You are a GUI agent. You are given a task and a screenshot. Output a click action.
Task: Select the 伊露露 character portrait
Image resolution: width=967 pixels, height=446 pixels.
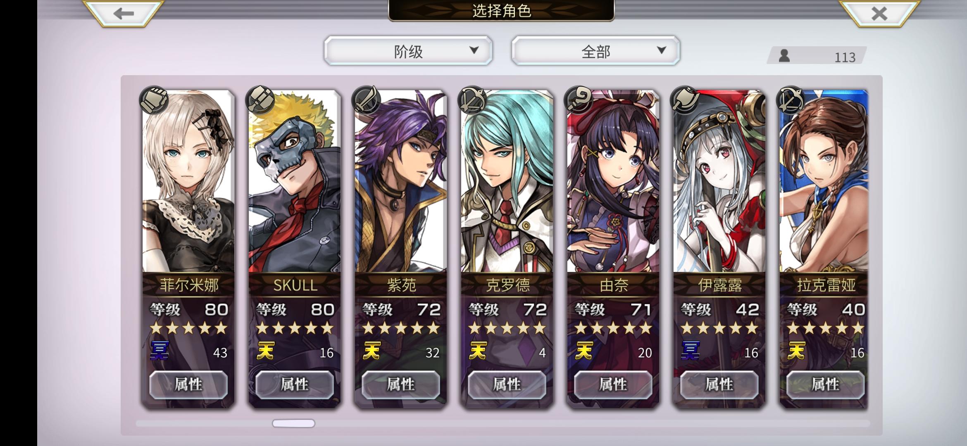pyautogui.click(x=719, y=182)
